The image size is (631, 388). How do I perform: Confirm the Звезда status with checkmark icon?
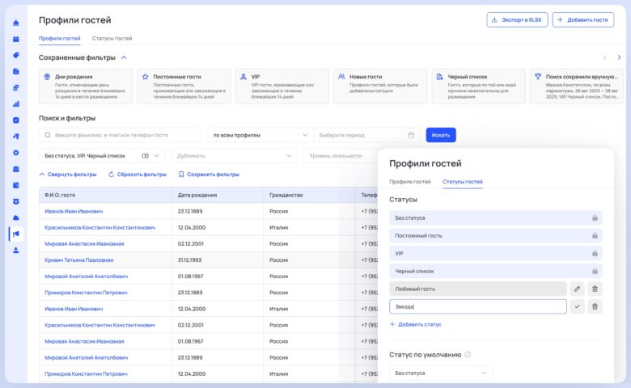[577, 306]
